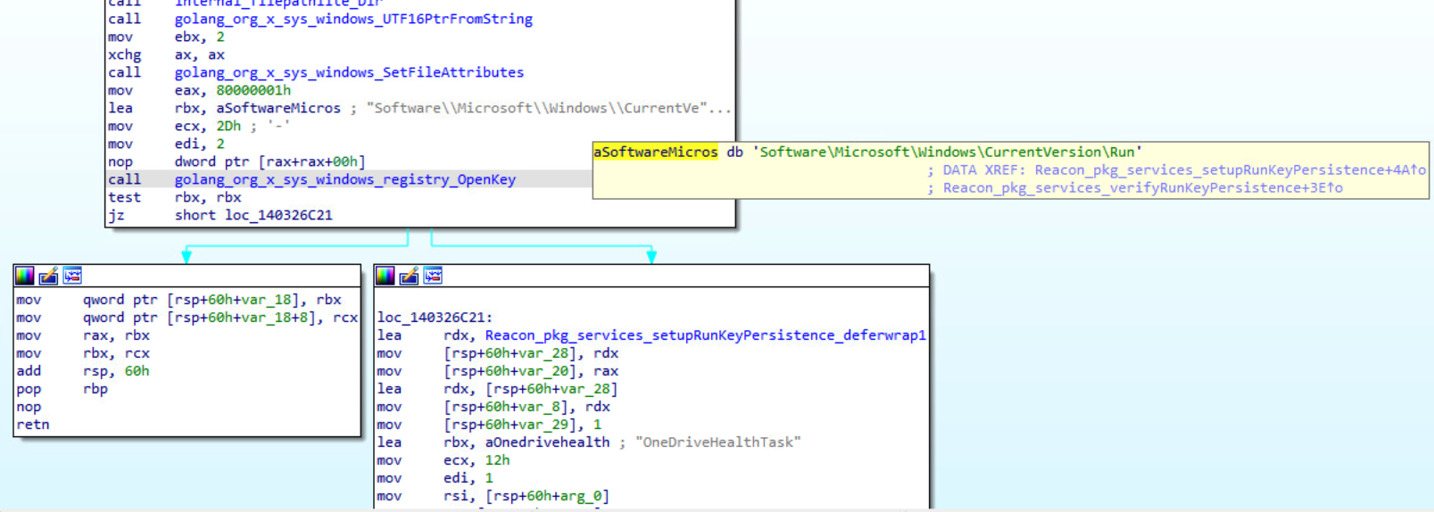Viewport: 1434px width, 512px height.
Task: Click the color icon on the retn block
Action: point(25,276)
